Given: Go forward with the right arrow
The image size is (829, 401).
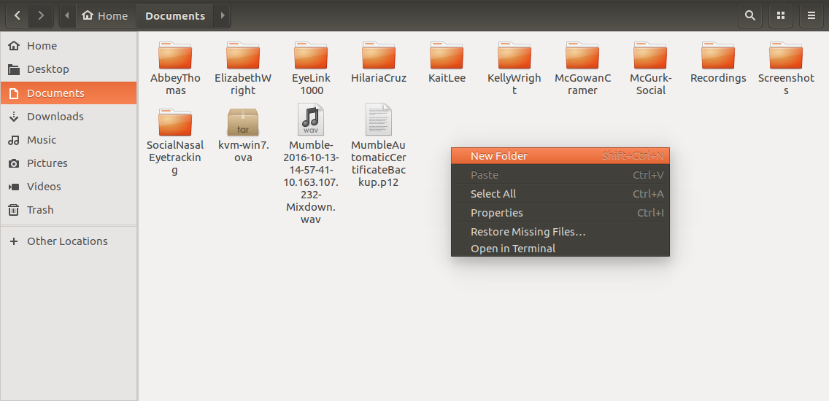Looking at the screenshot, I should click(41, 15).
